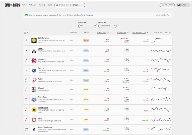This screenshot has width=192, height=135.
Task: Open the 3Speak title link
Action: pos(41,88)
